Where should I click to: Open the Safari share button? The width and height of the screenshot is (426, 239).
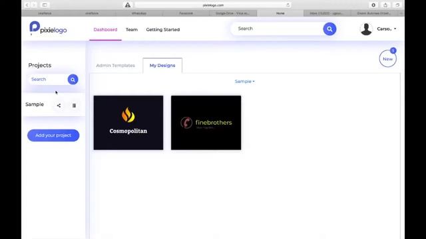[x=385, y=5]
